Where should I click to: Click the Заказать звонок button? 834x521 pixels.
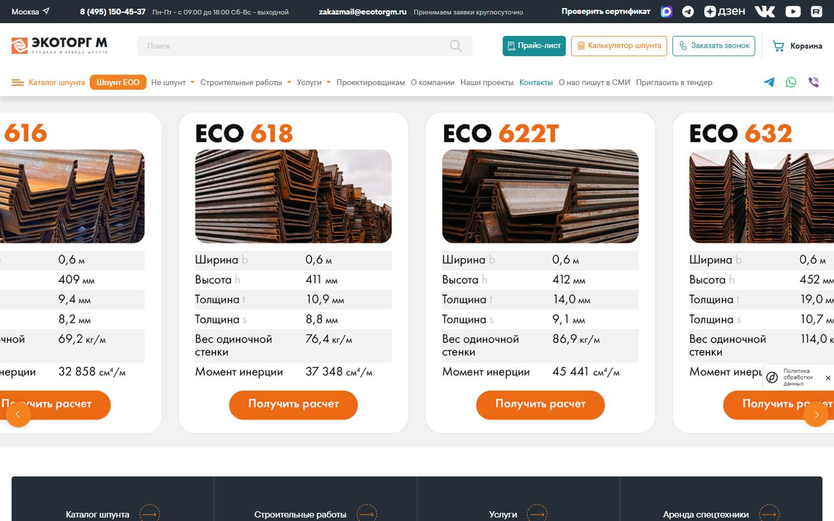[714, 46]
